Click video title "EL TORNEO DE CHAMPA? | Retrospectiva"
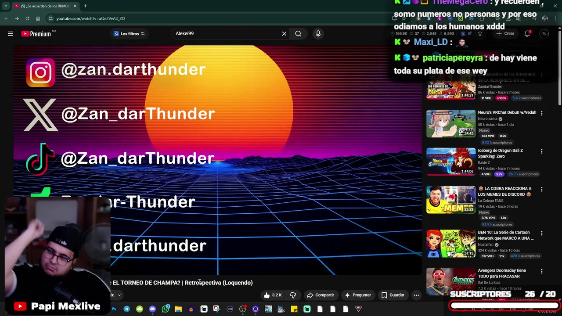 click(182, 283)
